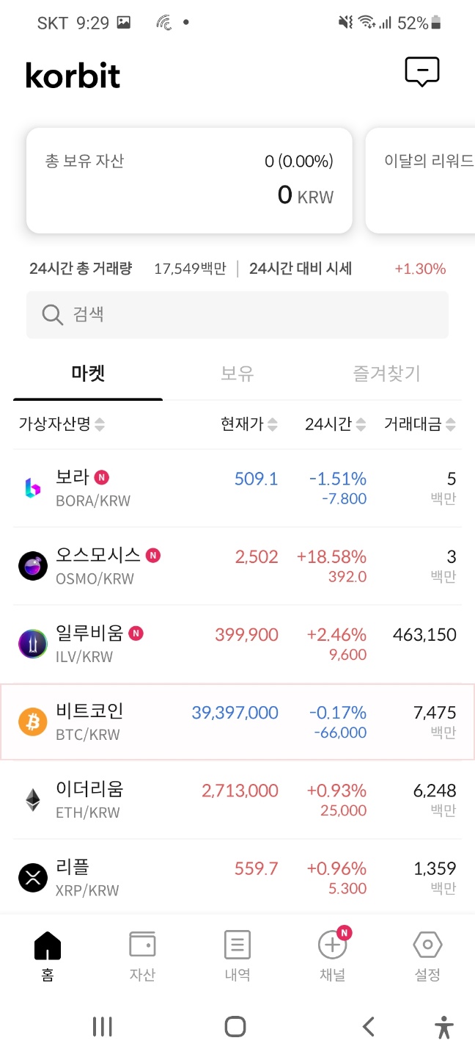This screenshot has height=1057, width=475.
Task: Switch to the 보유 tab
Action: tap(237, 374)
